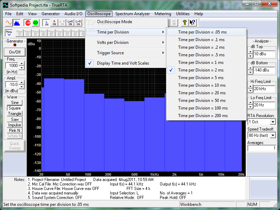Select the Triangle wave button
This screenshot has height=210, width=280.
[15, 114]
